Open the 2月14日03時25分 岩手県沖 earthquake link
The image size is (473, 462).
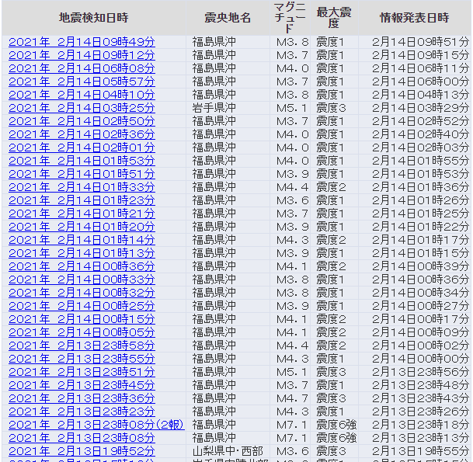(x=82, y=108)
